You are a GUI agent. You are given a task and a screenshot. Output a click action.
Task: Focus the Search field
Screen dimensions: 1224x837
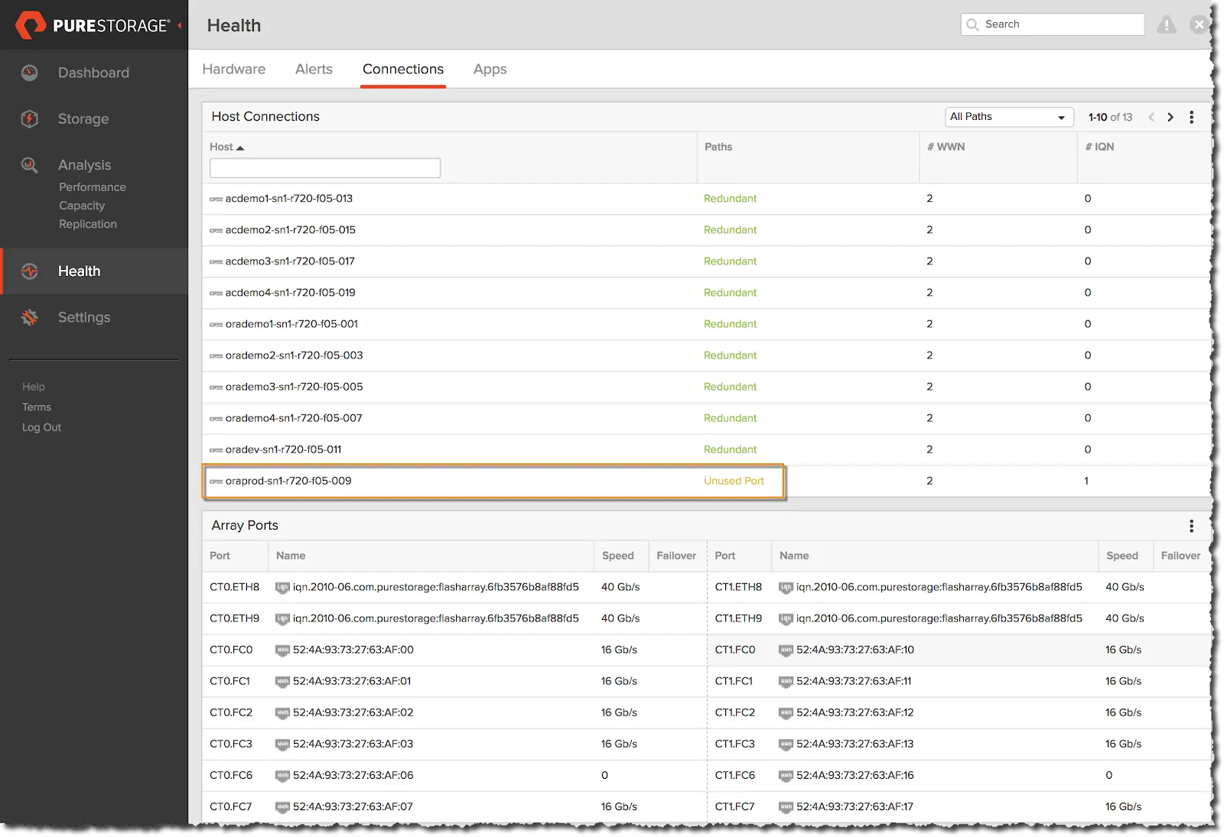1053,24
